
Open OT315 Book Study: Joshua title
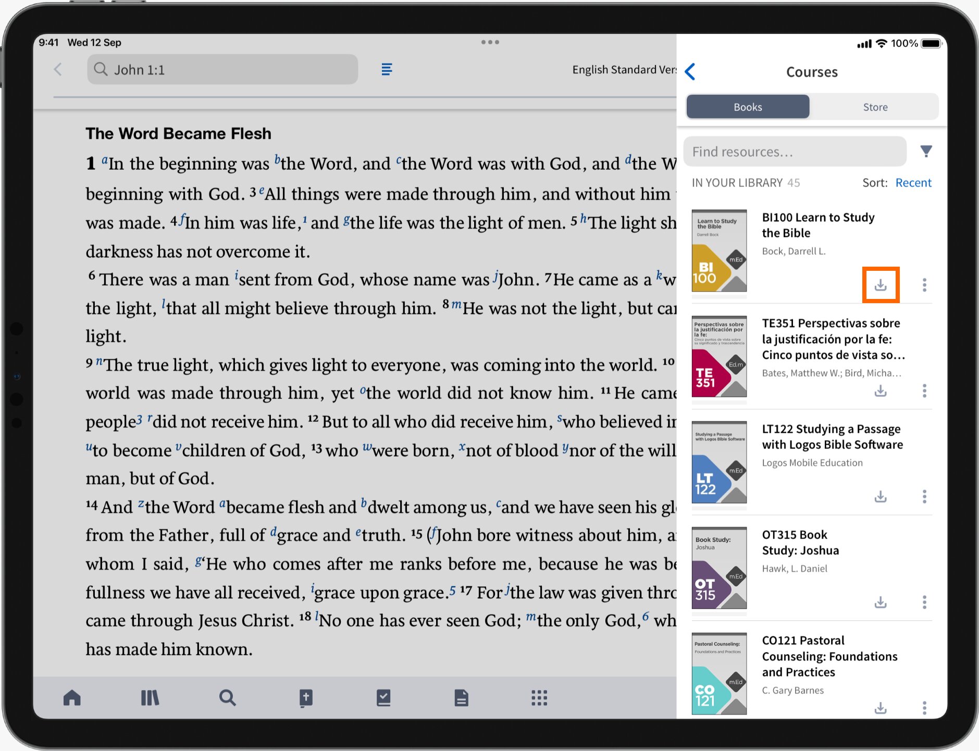pyautogui.click(x=800, y=542)
